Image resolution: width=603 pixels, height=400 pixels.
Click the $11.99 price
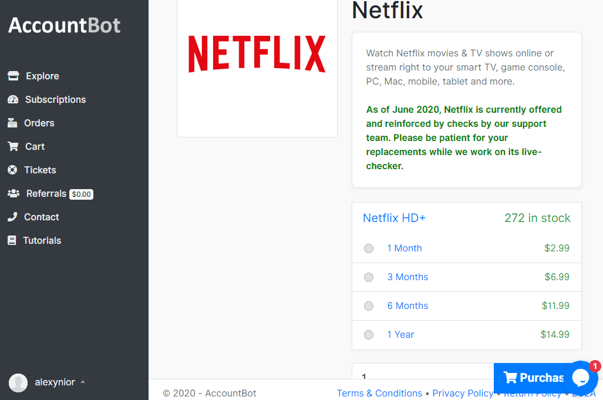pyautogui.click(x=555, y=306)
